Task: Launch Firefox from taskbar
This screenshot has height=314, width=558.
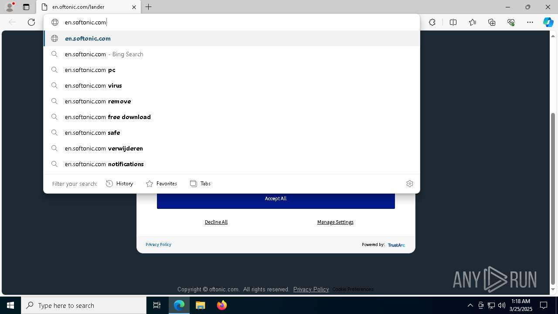Action: [x=221, y=305]
